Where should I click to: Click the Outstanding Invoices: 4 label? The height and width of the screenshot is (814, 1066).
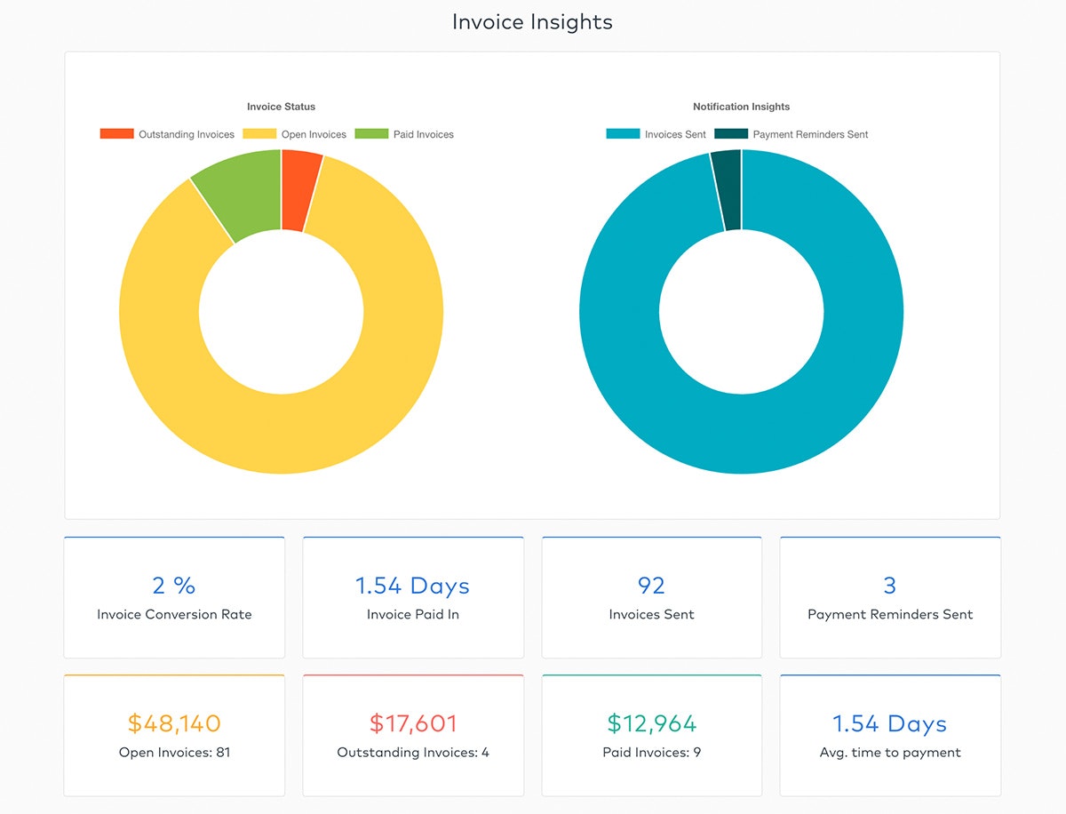413,752
